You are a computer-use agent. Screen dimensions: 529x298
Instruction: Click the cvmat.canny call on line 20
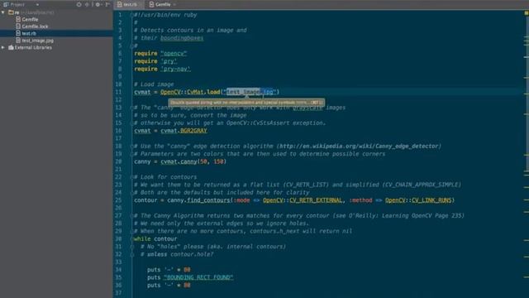(x=179, y=161)
